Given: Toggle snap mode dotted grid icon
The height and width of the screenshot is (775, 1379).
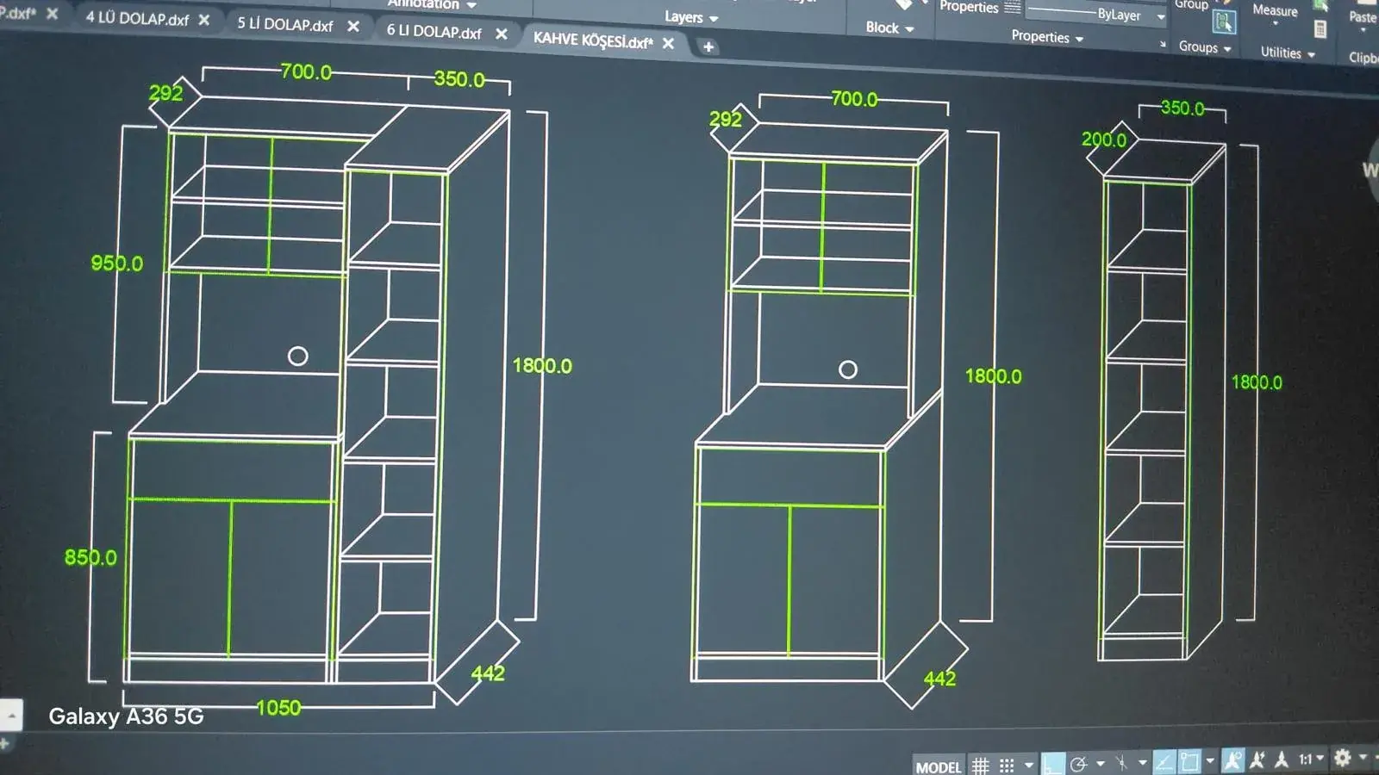Looking at the screenshot, I should 1007,765.
